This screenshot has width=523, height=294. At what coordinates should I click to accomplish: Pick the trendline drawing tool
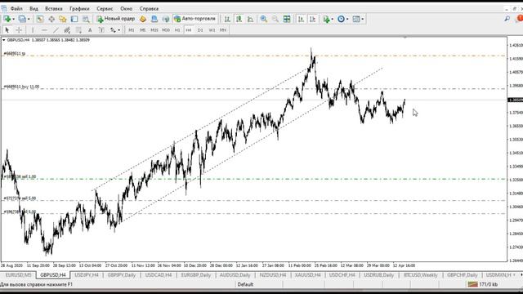click(x=56, y=30)
